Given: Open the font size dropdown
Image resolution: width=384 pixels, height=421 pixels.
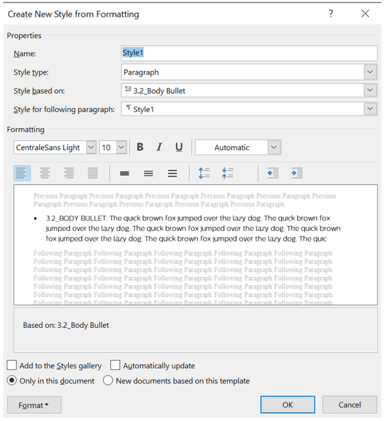Looking at the screenshot, I should [121, 147].
